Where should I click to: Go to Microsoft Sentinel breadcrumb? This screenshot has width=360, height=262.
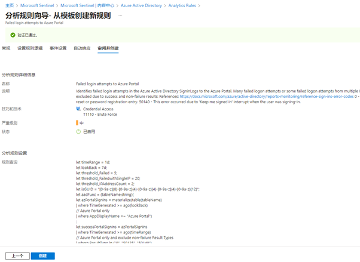(x=37, y=5)
